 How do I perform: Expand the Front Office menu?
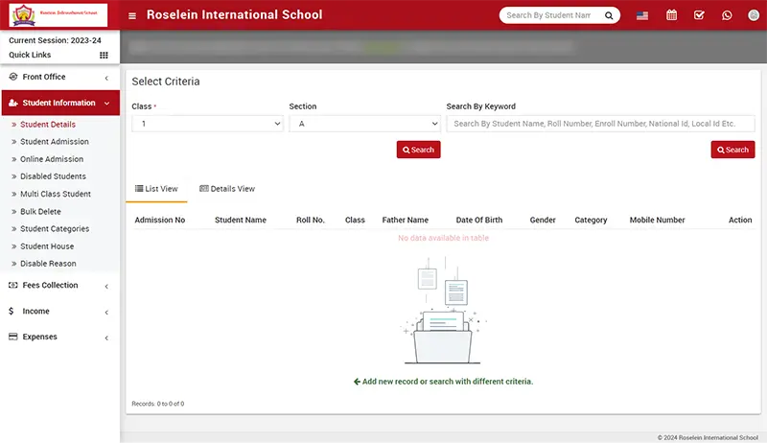(59, 77)
